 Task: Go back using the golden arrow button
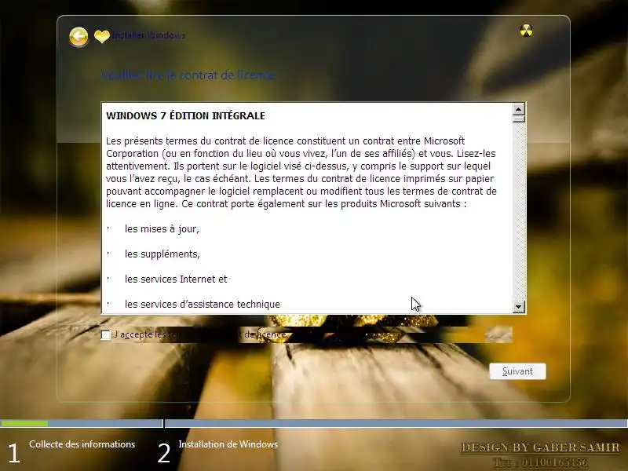coord(78,37)
